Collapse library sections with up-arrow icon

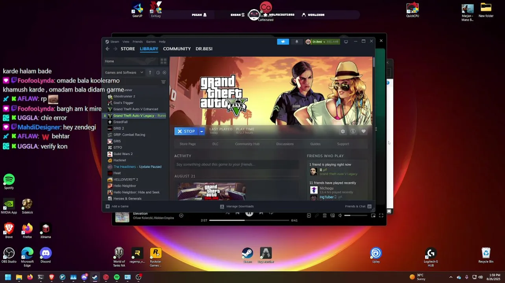coord(150,72)
